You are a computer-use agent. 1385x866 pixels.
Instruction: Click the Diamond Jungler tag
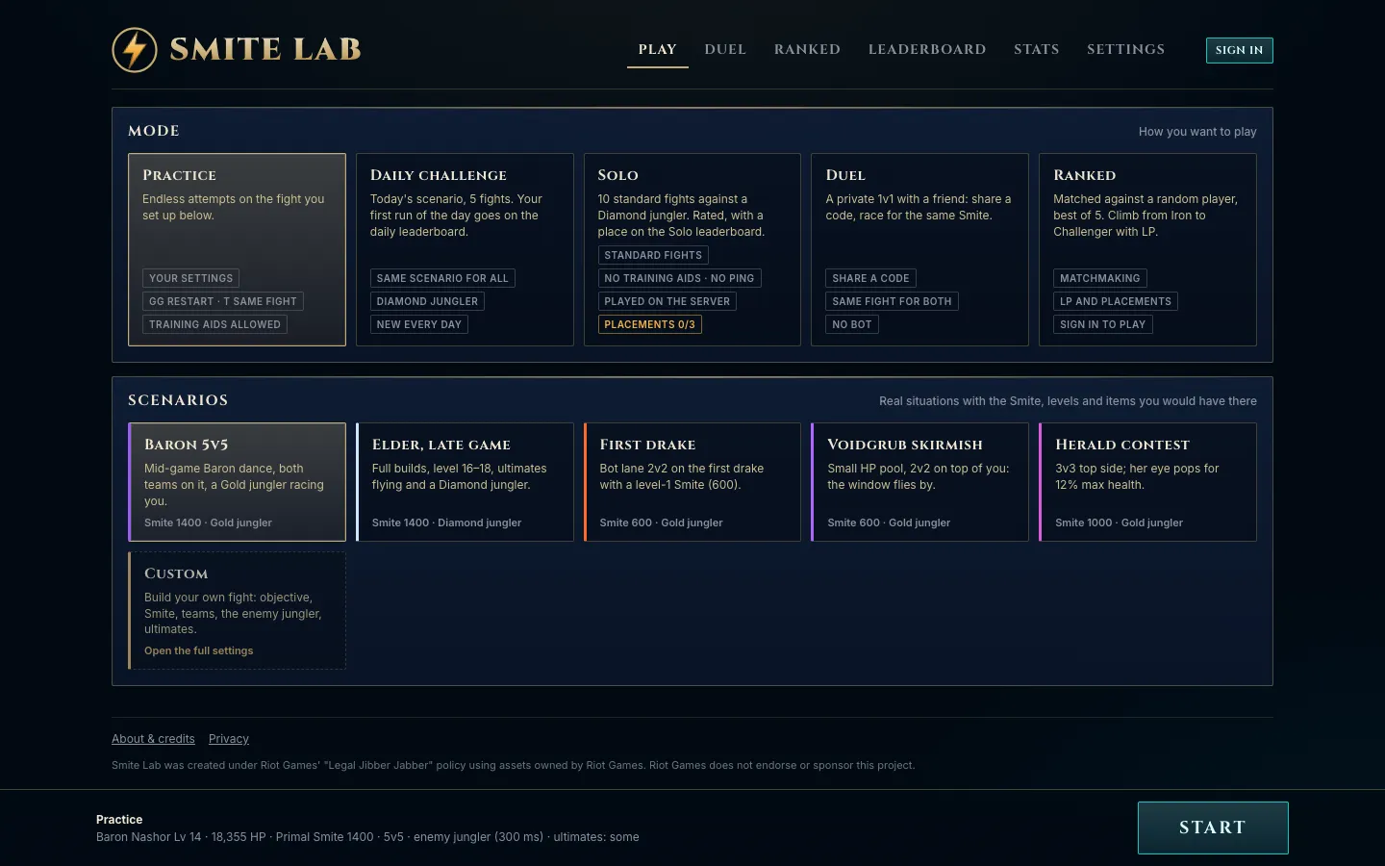427,301
